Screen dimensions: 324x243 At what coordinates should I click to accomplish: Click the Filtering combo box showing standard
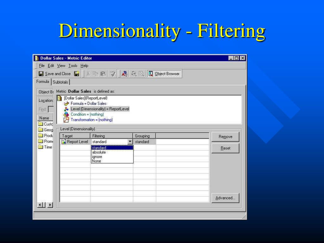(x=112, y=142)
